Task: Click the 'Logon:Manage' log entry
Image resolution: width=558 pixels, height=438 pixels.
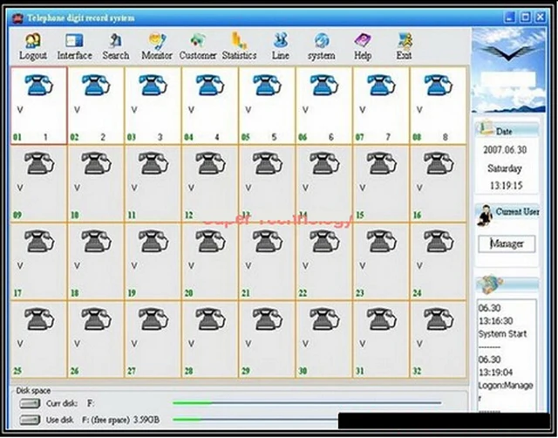Action: pyautogui.click(x=506, y=386)
